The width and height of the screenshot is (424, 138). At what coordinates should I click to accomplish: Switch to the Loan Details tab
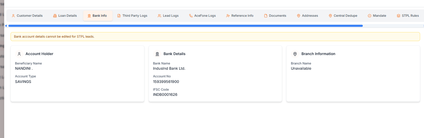(x=65, y=16)
